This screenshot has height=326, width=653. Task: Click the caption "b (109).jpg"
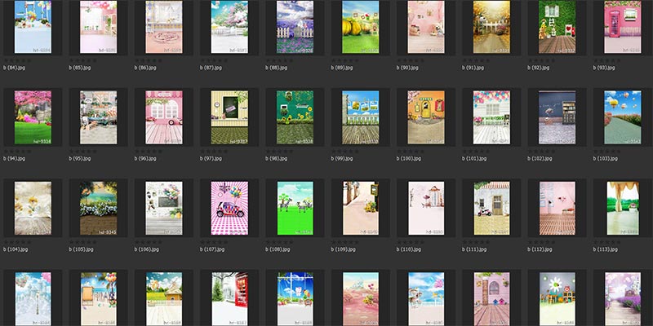click(x=343, y=249)
